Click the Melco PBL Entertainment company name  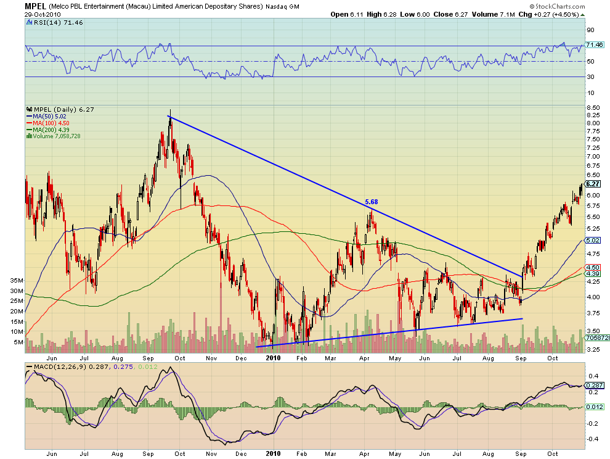point(156,7)
